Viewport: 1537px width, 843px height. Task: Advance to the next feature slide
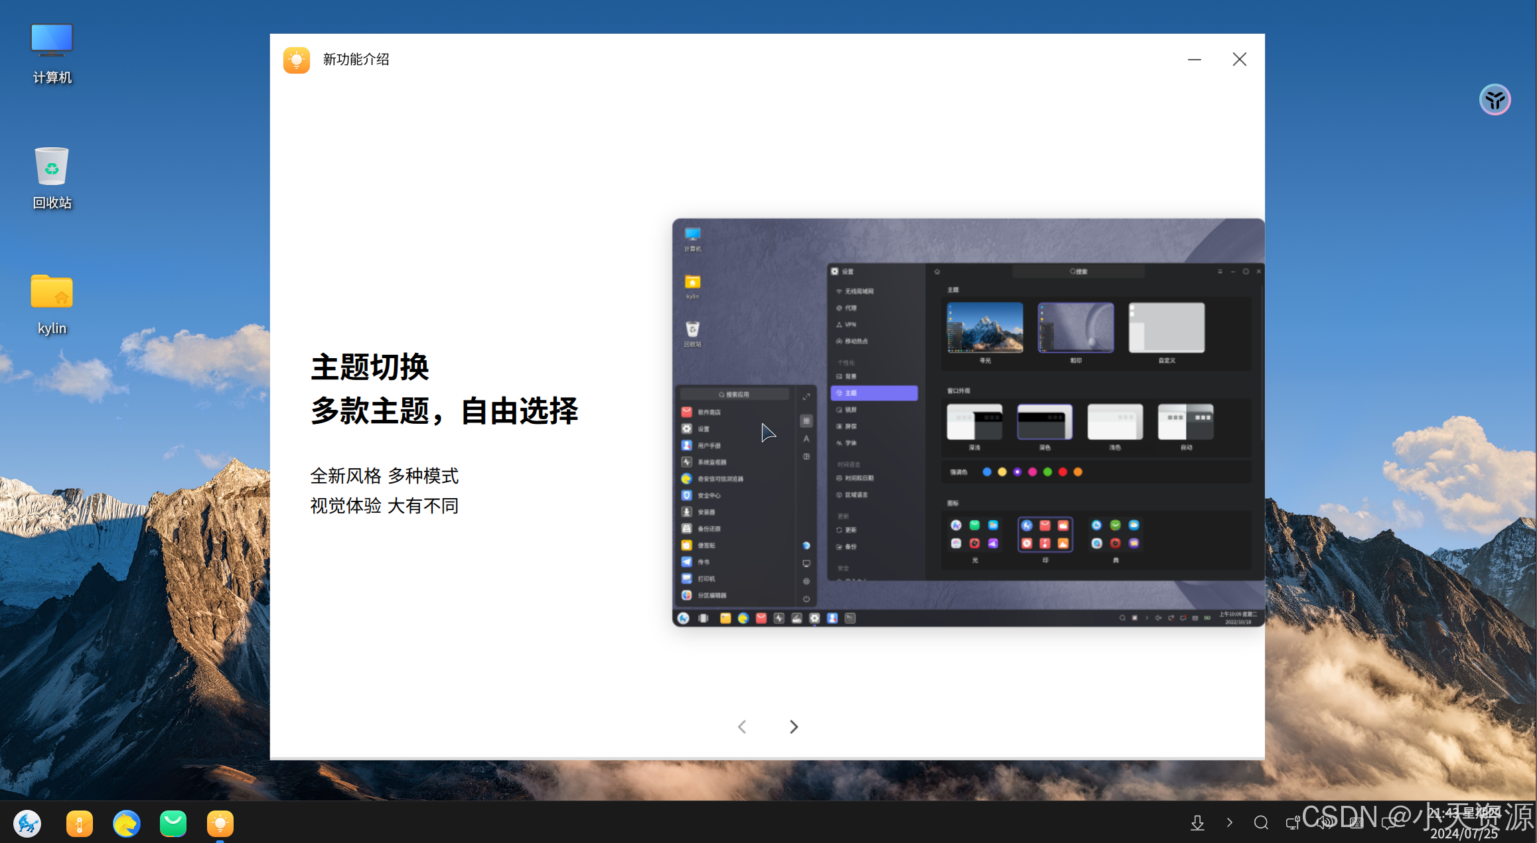794,727
